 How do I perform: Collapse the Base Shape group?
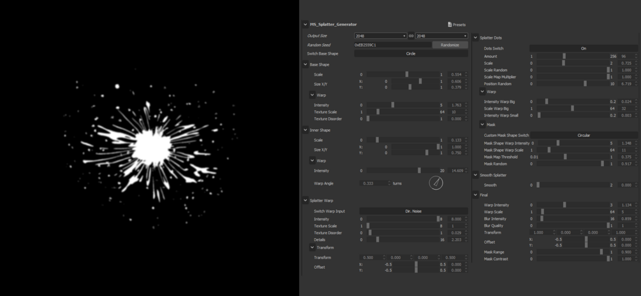tap(306, 64)
